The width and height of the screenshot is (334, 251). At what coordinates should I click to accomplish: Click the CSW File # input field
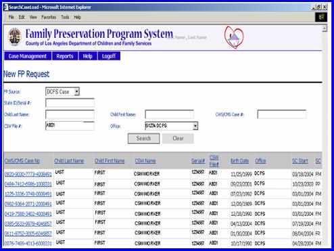(70, 126)
